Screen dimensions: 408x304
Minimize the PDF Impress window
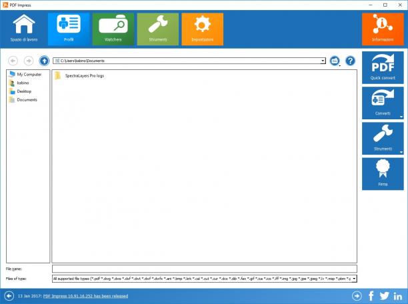pyautogui.click(x=371, y=5)
